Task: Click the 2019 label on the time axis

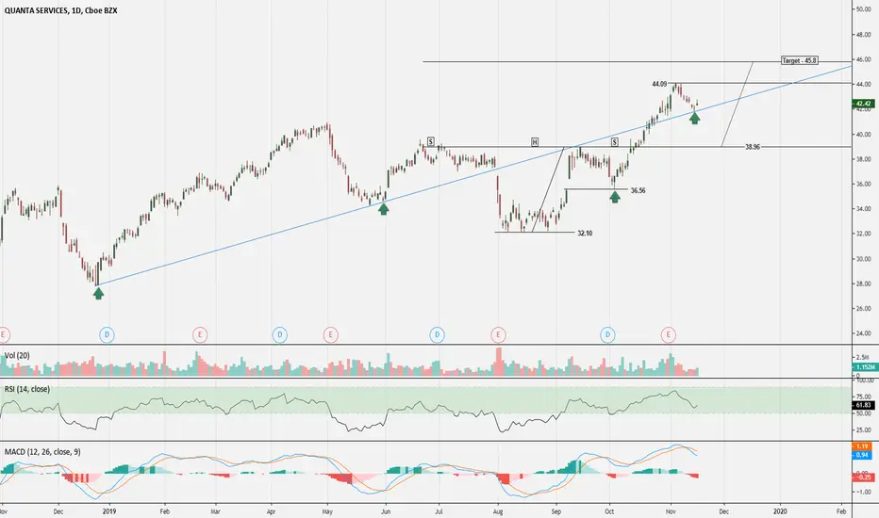Action: coord(108,511)
